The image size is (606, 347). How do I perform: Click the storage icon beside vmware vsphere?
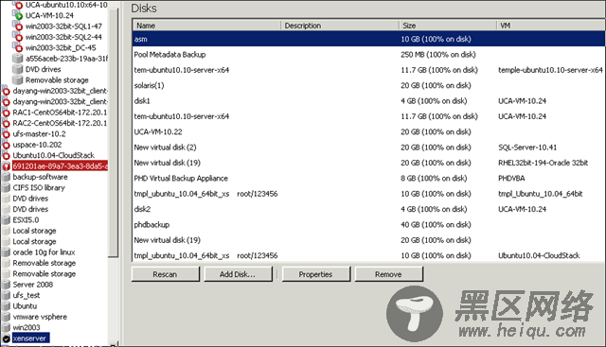pos(6,317)
